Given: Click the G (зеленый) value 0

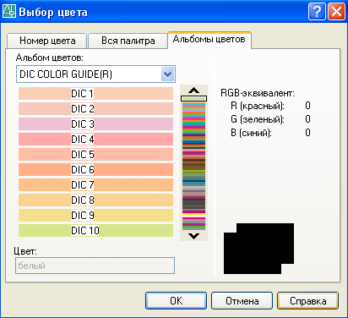Looking at the screenshot, I should 307,119.
